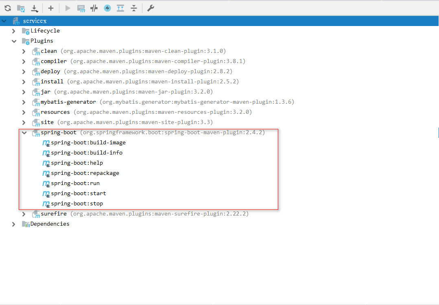Collapse the Plugins node
The width and height of the screenshot is (439, 305).
[x=14, y=41]
